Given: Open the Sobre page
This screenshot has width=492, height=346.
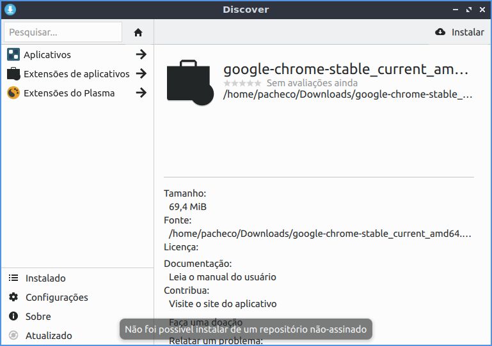Looking at the screenshot, I should (x=77, y=316).
